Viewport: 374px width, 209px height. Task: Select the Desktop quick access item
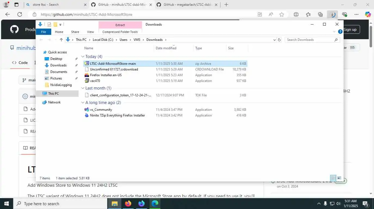click(56, 59)
